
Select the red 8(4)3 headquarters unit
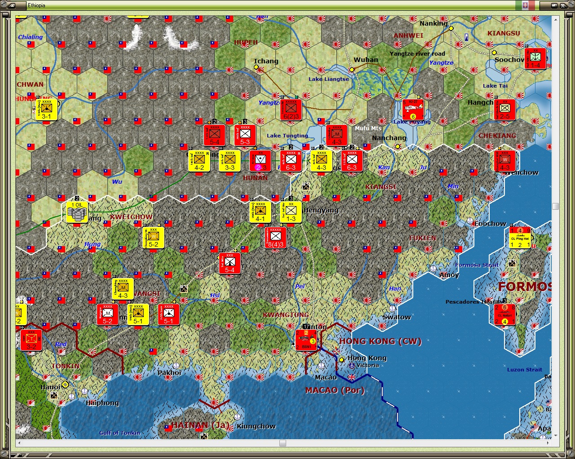point(275,238)
